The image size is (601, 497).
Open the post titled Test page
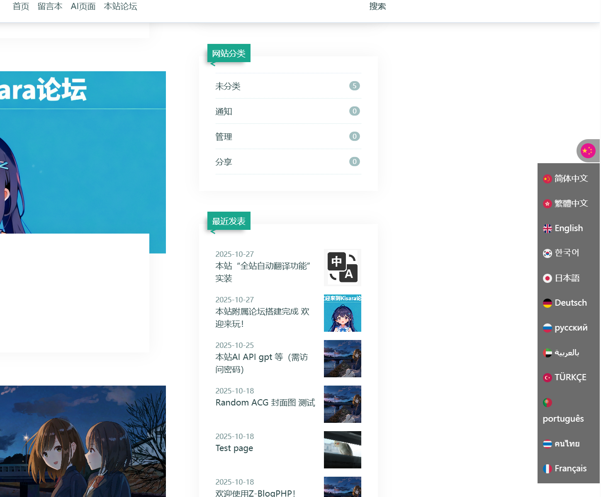point(234,448)
